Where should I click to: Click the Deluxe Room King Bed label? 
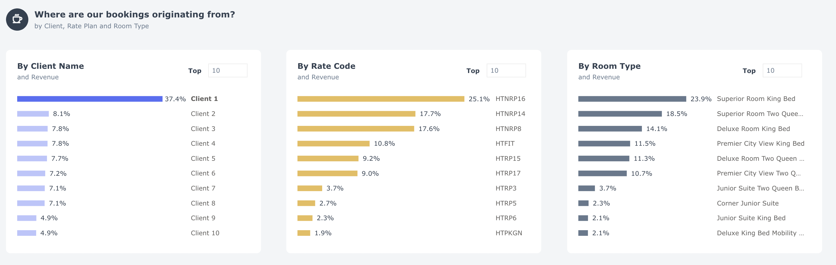[x=753, y=129]
